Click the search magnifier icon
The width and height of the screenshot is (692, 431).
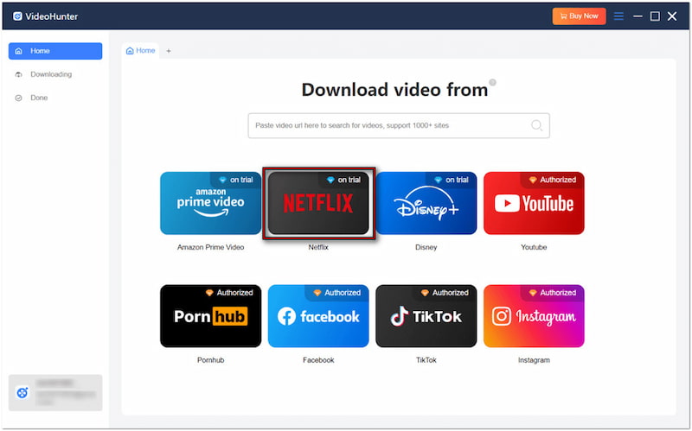(x=536, y=125)
